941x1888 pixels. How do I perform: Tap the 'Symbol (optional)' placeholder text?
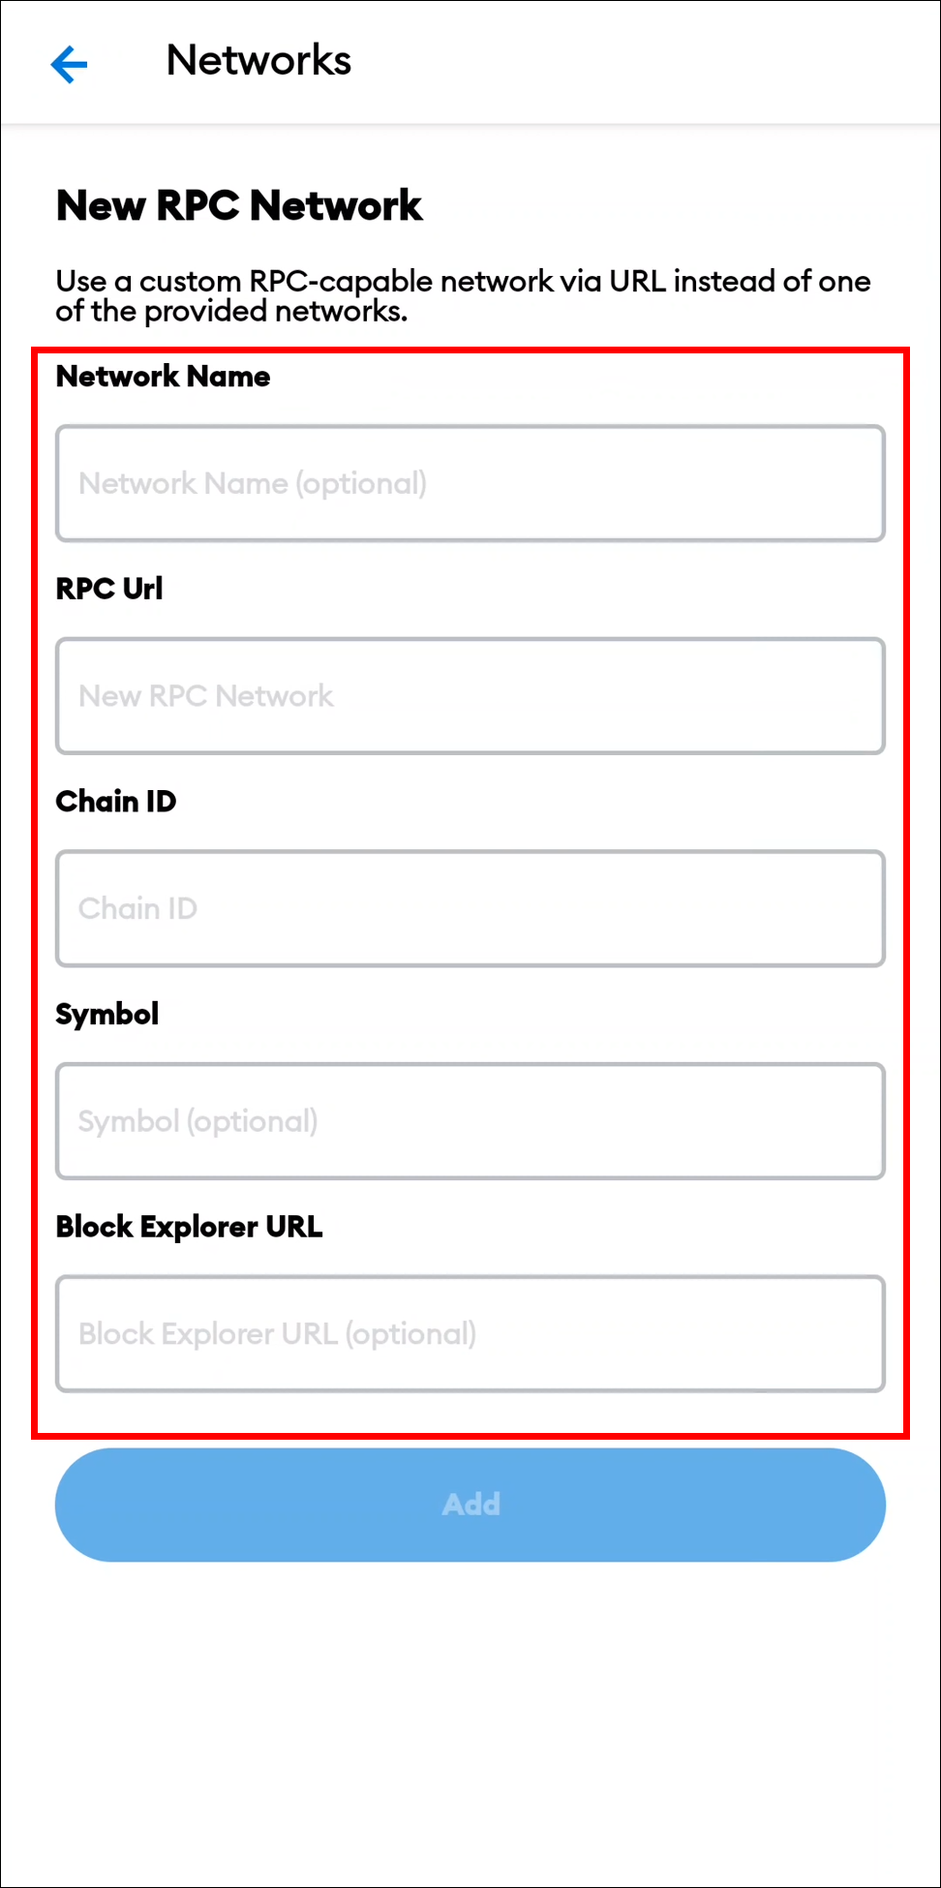coord(198,1121)
